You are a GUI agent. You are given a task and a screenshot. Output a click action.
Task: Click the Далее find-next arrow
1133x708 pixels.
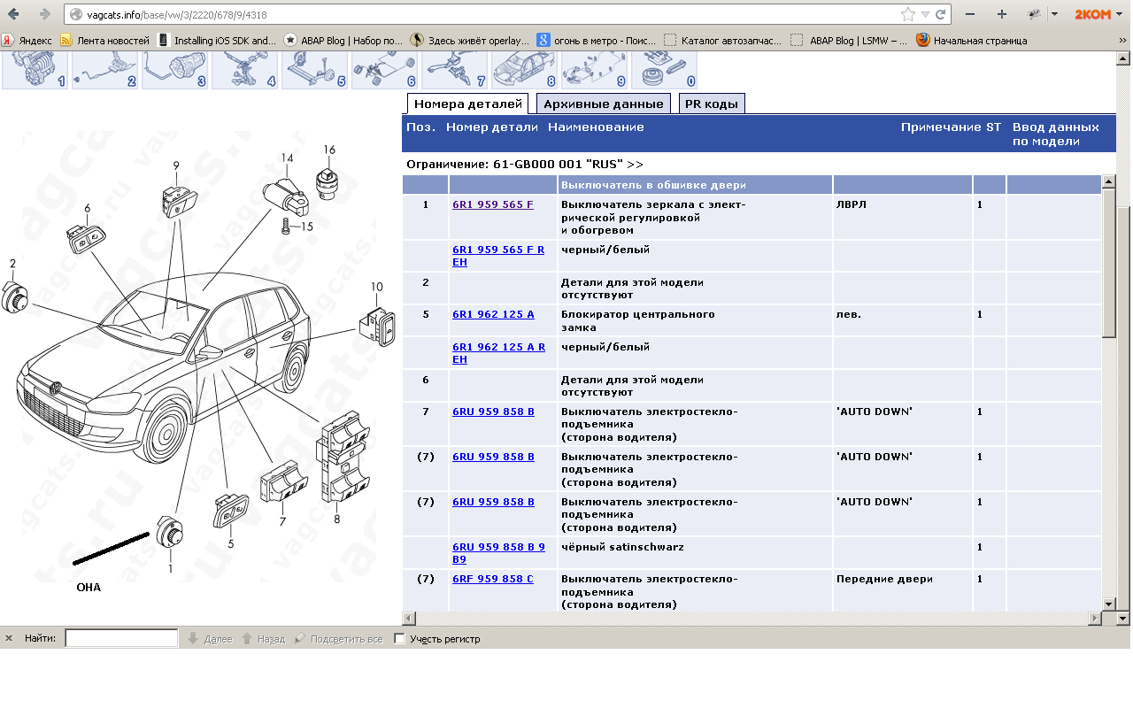(x=210, y=638)
